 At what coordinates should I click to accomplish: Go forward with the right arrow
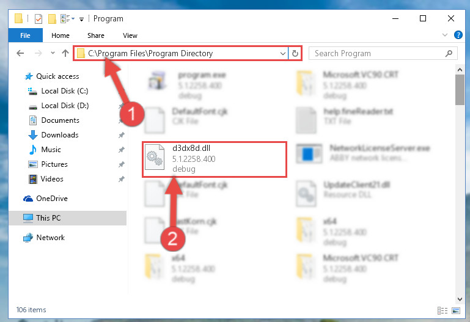(38, 53)
